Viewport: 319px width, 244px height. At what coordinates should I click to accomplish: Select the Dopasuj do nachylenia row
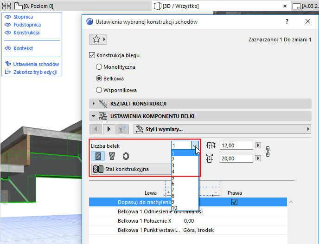[188, 202]
